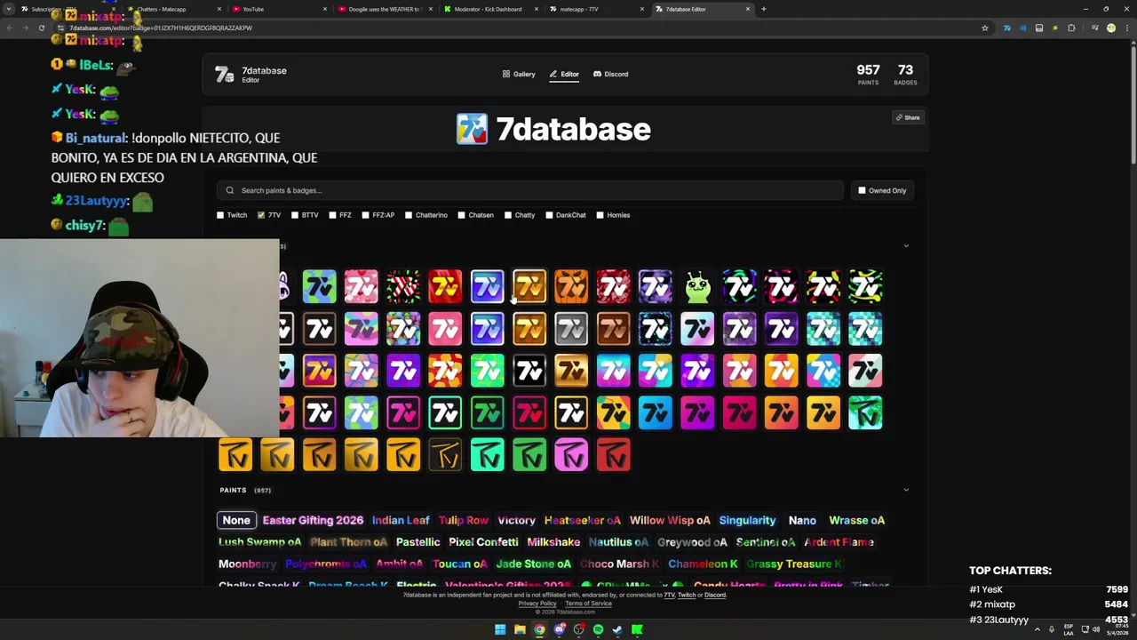Viewport: 1137px width, 640px height.
Task: Switch to the YouTube browser tab
Action: [279, 9]
